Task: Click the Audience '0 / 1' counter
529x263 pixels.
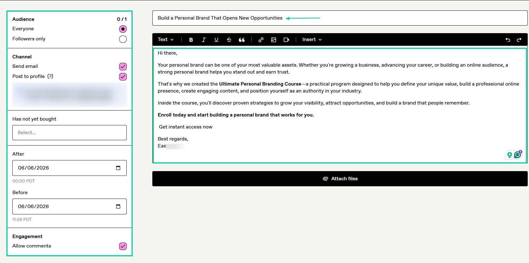Action: (x=122, y=19)
